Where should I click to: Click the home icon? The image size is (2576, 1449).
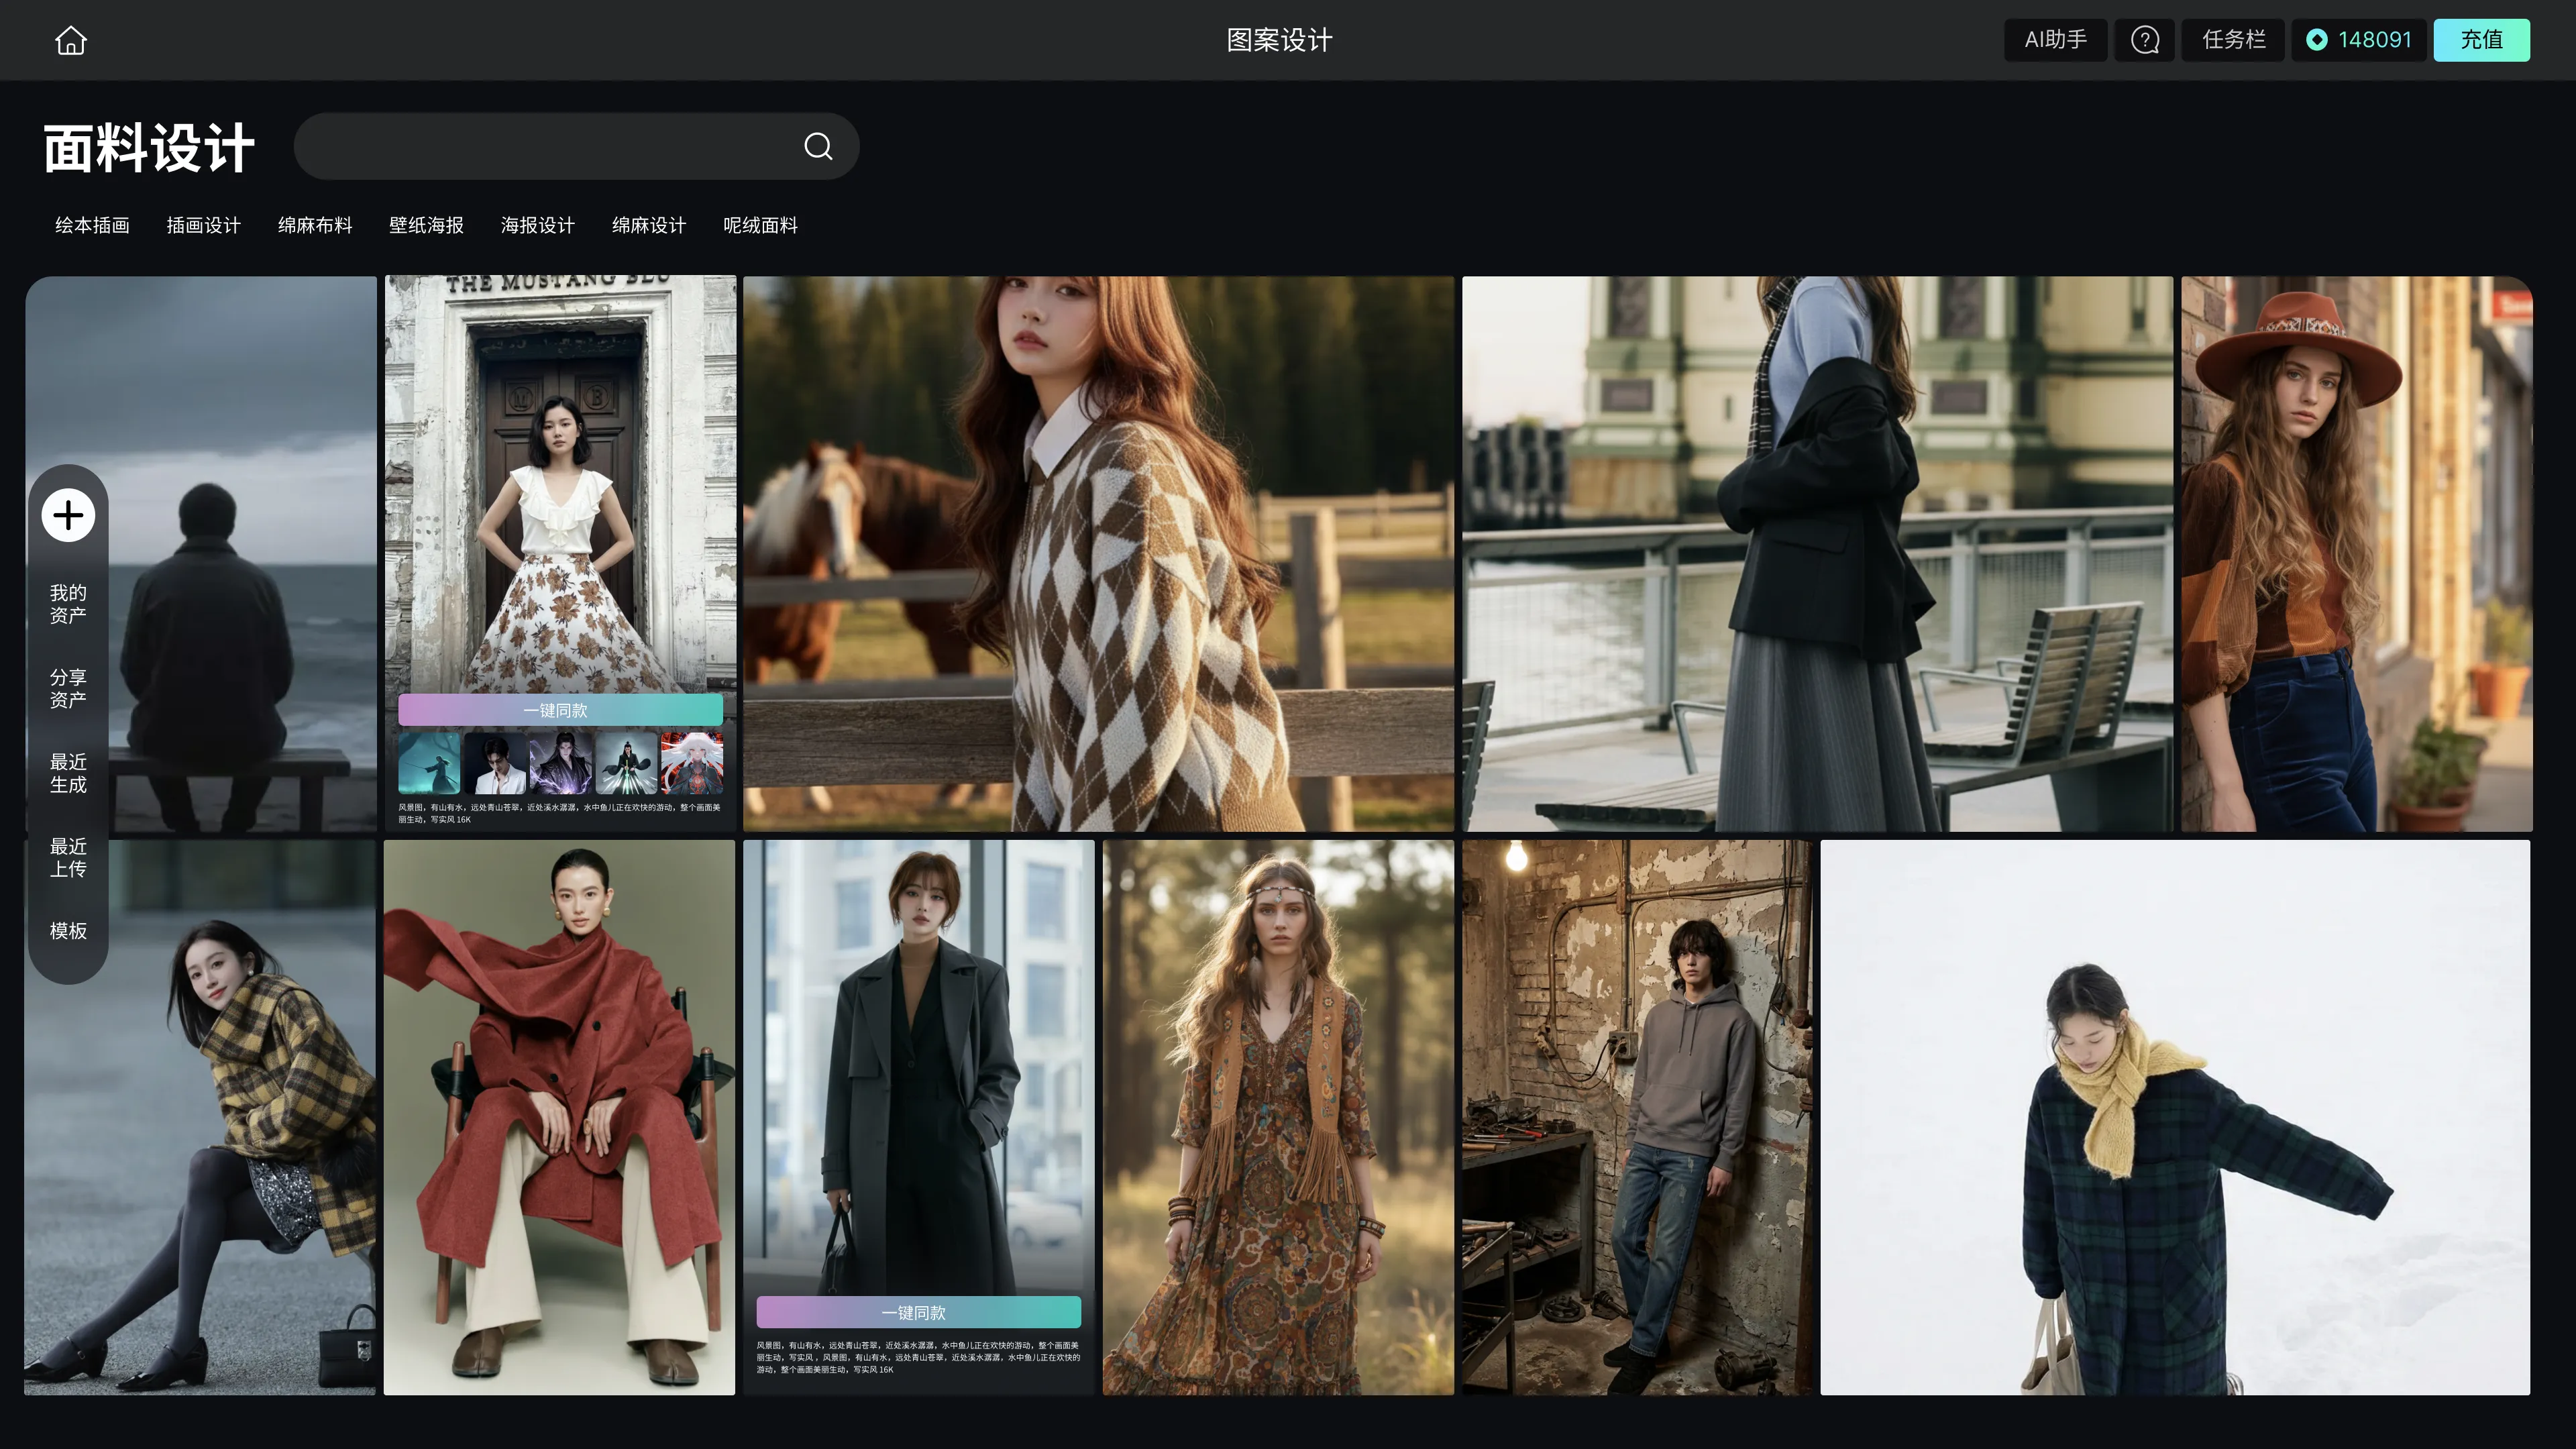[70, 40]
